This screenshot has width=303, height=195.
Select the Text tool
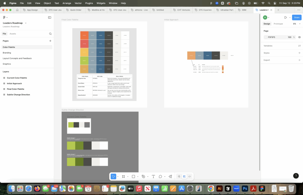tap(153, 176)
